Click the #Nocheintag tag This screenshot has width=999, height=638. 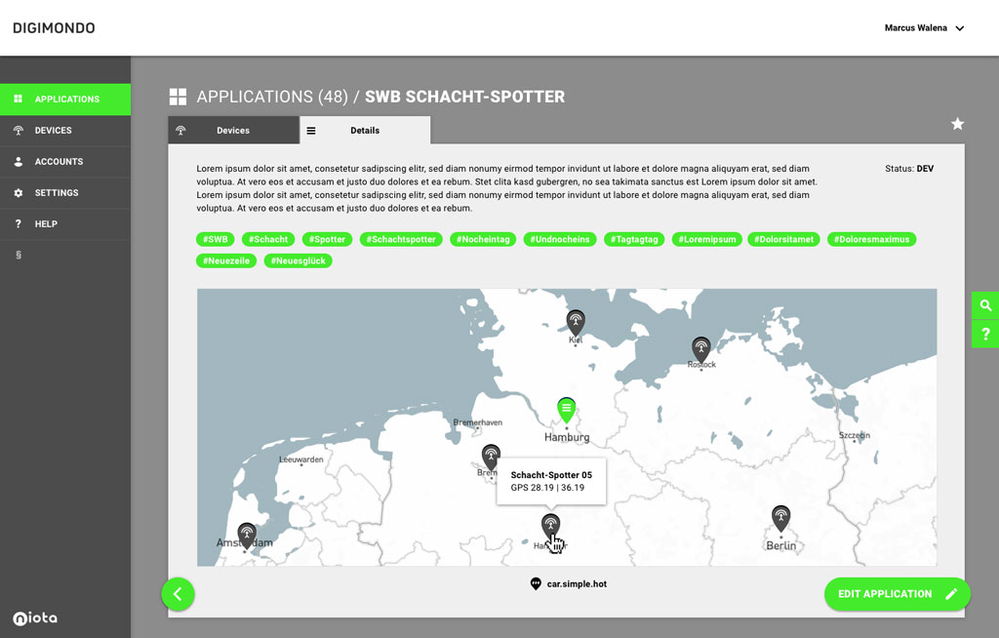483,240
